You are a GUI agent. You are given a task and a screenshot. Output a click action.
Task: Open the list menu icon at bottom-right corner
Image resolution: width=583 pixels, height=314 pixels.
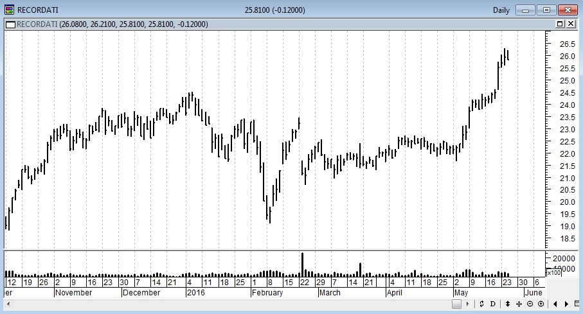(576, 304)
